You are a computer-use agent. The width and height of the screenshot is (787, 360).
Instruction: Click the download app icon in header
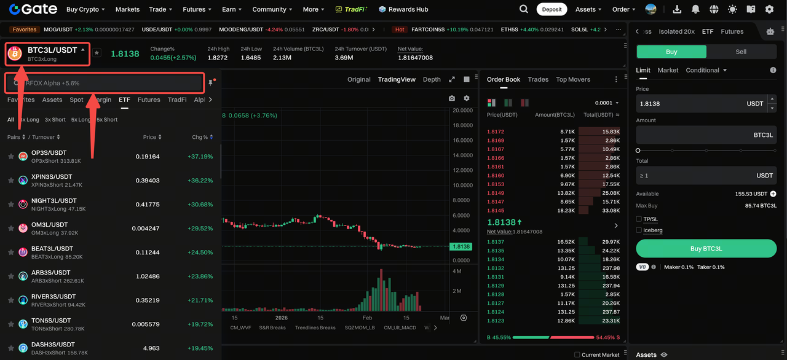(677, 9)
